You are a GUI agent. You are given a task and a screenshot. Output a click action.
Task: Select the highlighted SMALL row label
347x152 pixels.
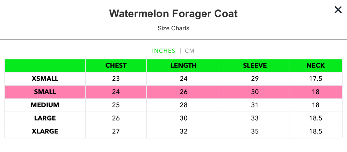pos(45,92)
